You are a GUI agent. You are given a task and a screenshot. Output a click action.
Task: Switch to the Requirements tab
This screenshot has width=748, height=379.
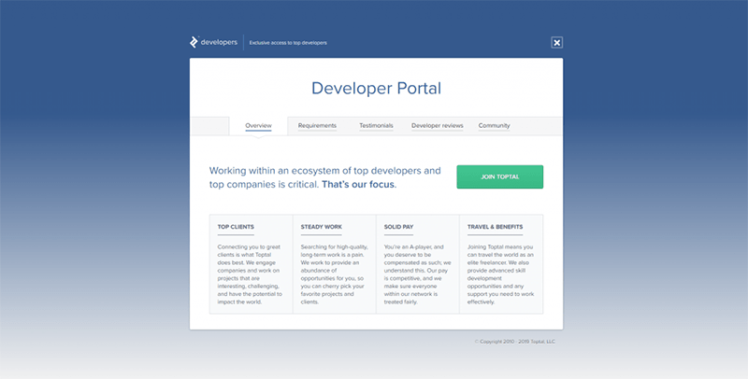point(317,126)
